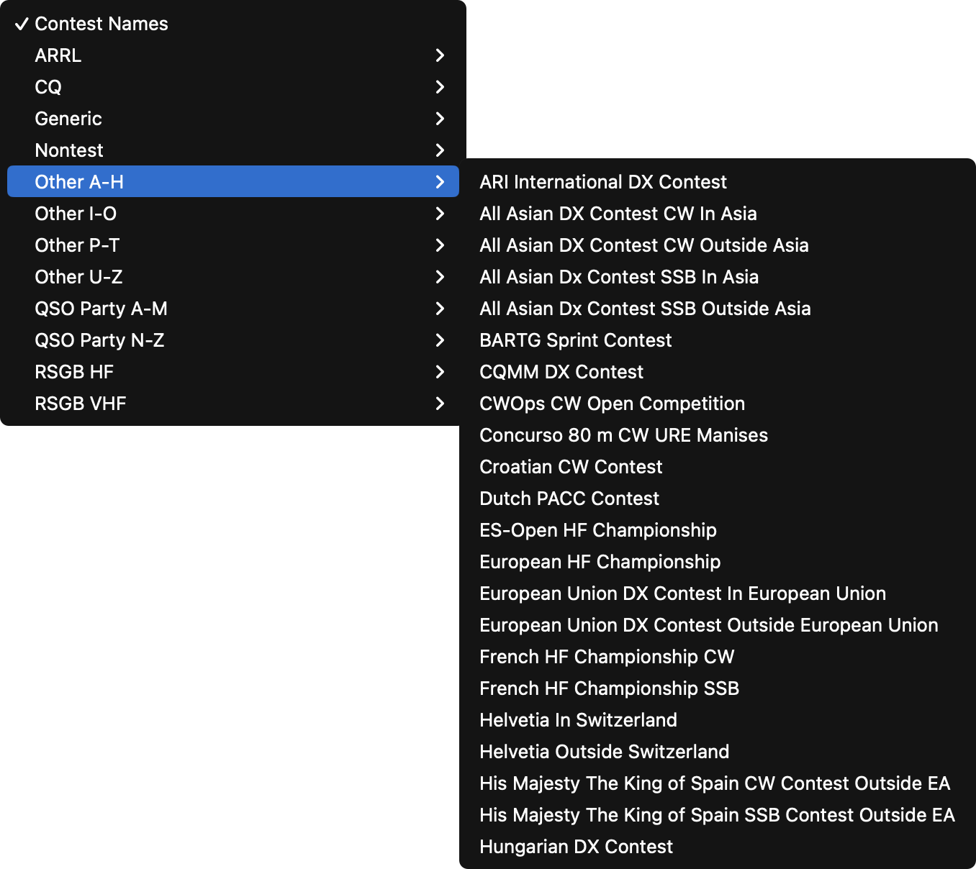Choose European Union DX Contest In European Union

(x=718, y=593)
